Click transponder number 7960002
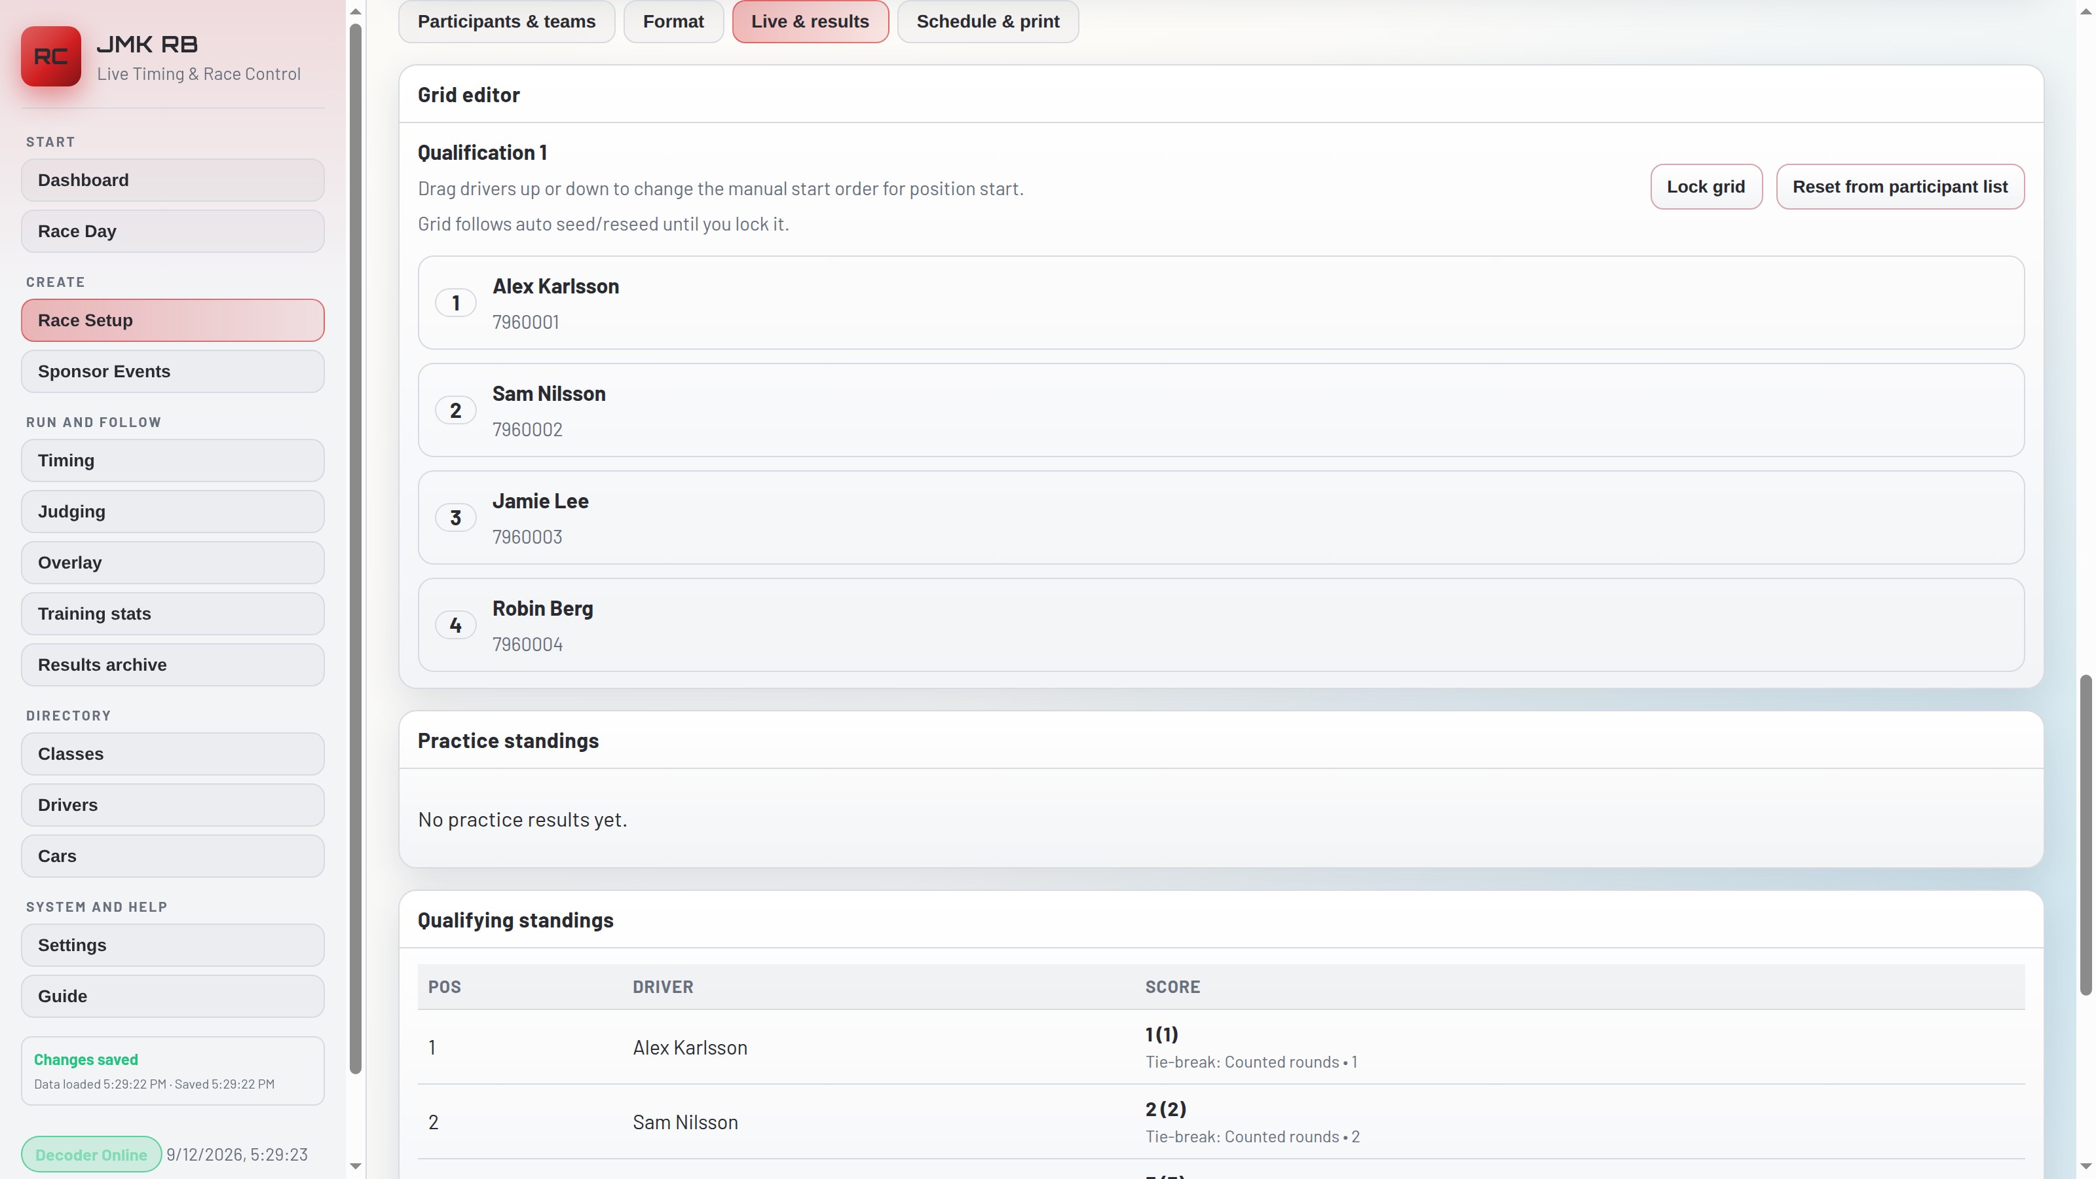 pos(527,430)
